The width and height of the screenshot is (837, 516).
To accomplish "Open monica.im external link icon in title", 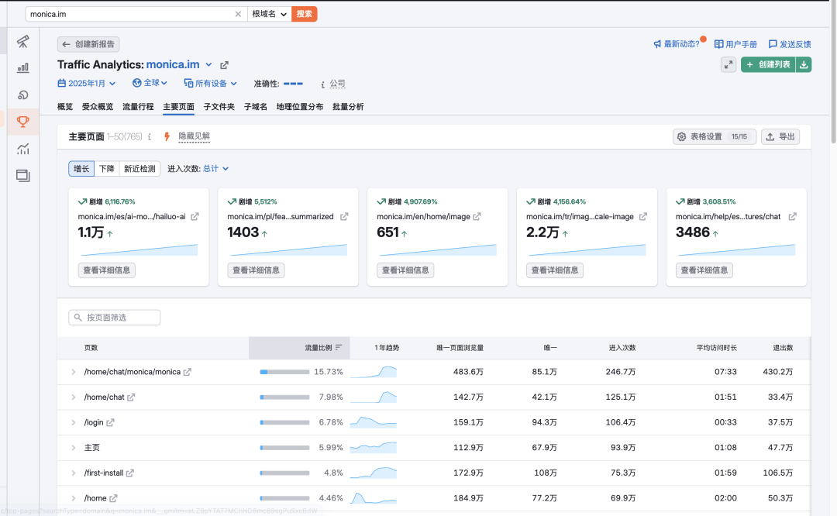I will (224, 65).
